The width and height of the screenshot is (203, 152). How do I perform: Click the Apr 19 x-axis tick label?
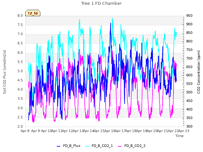point(141,131)
